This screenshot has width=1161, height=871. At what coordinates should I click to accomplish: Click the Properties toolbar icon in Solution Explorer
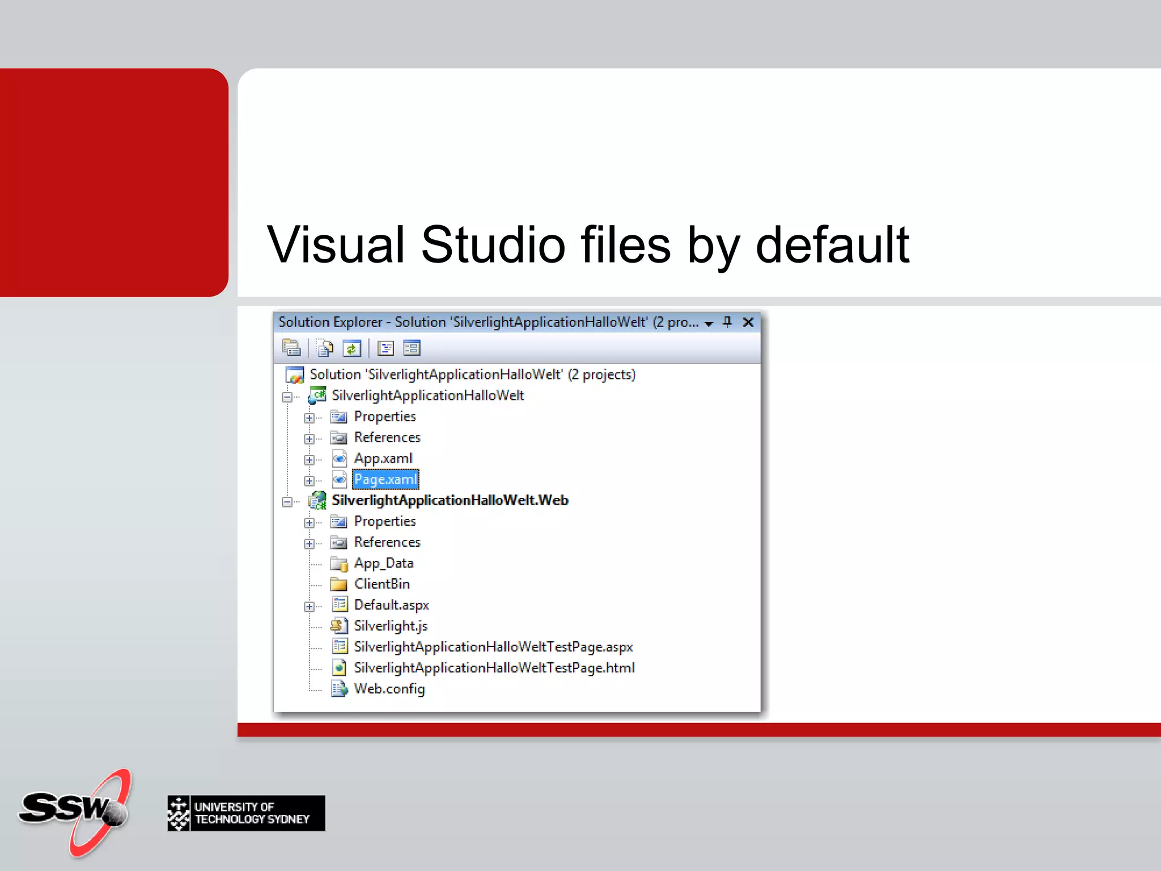[291, 348]
